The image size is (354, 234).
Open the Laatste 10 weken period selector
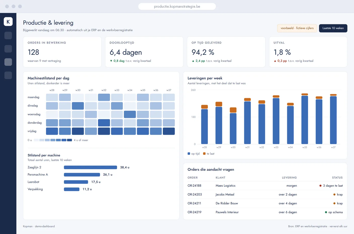coord(333,28)
